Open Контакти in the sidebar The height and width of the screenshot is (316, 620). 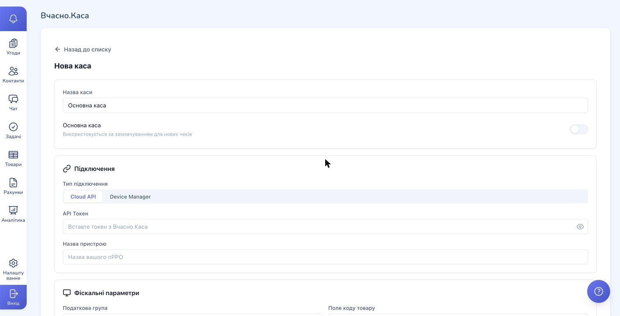13,75
